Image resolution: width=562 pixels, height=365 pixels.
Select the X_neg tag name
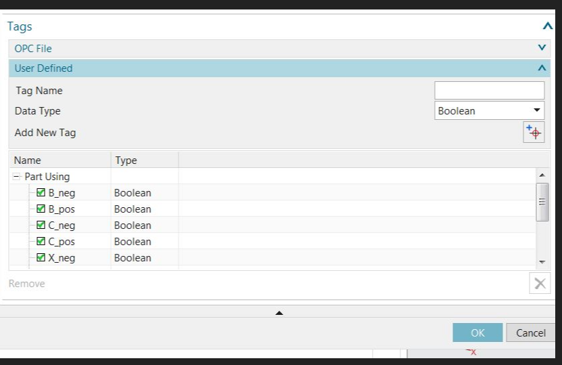point(62,258)
